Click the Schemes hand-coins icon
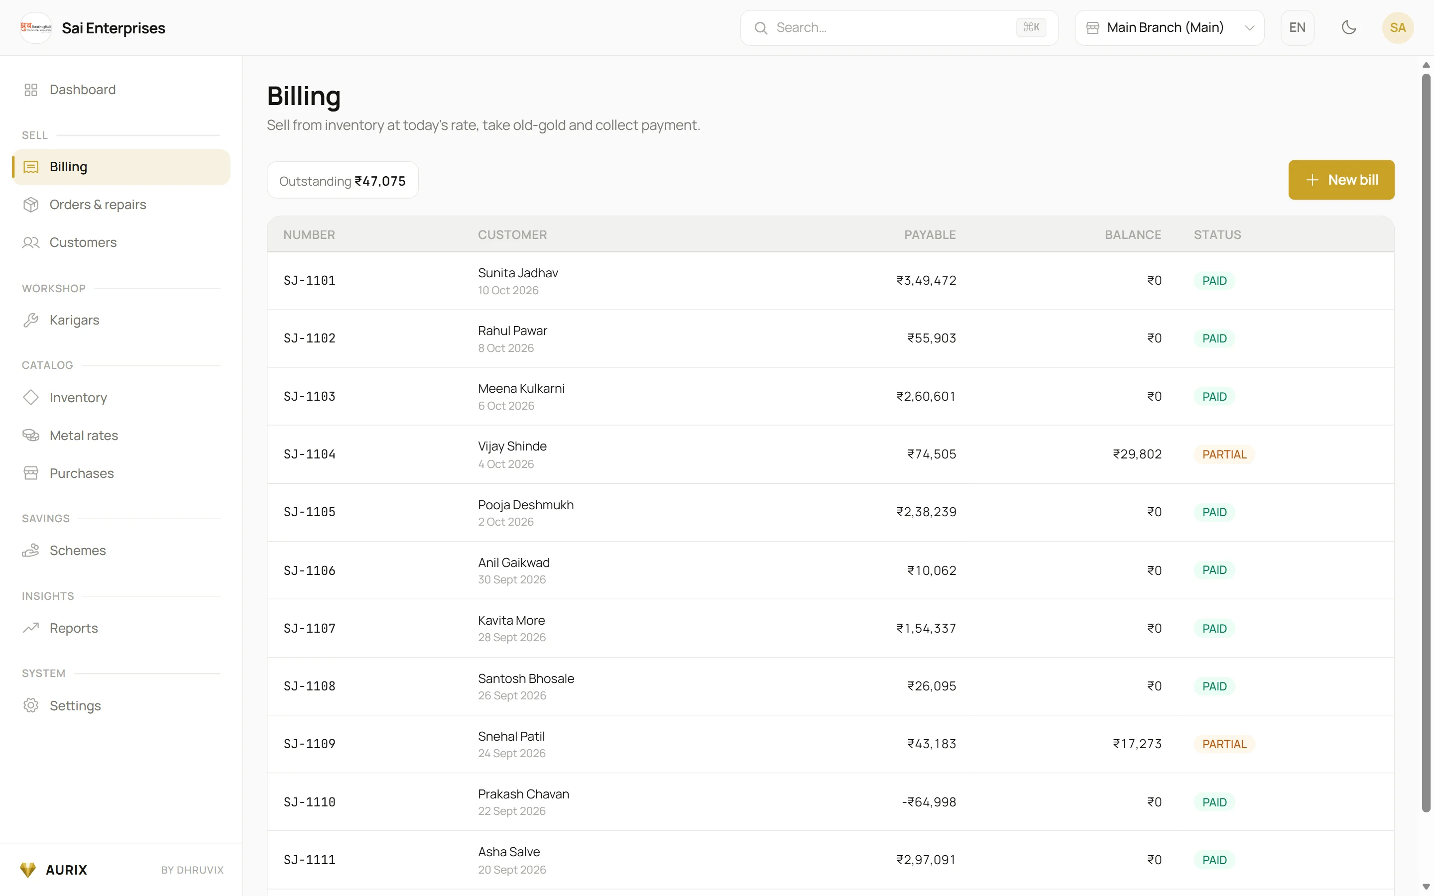The width and height of the screenshot is (1434, 896). 31,551
